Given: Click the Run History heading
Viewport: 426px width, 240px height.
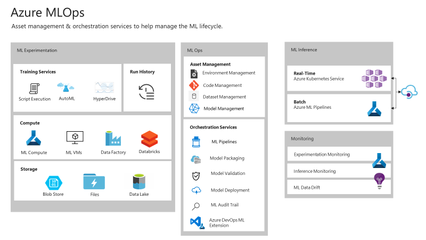Looking at the screenshot, I should coord(142,72).
